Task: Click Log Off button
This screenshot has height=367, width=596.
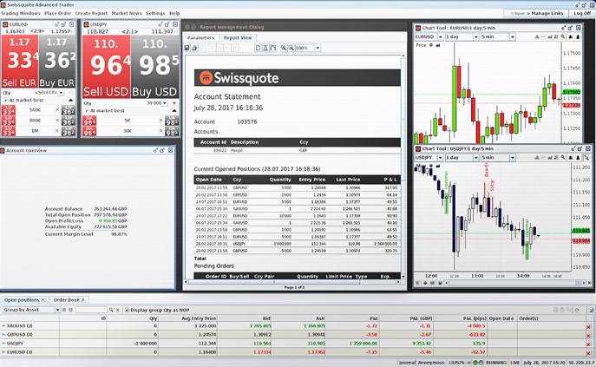Action: (582, 13)
